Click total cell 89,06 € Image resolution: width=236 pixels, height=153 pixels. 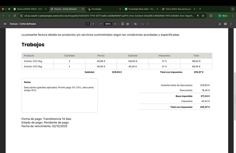tap(196, 67)
